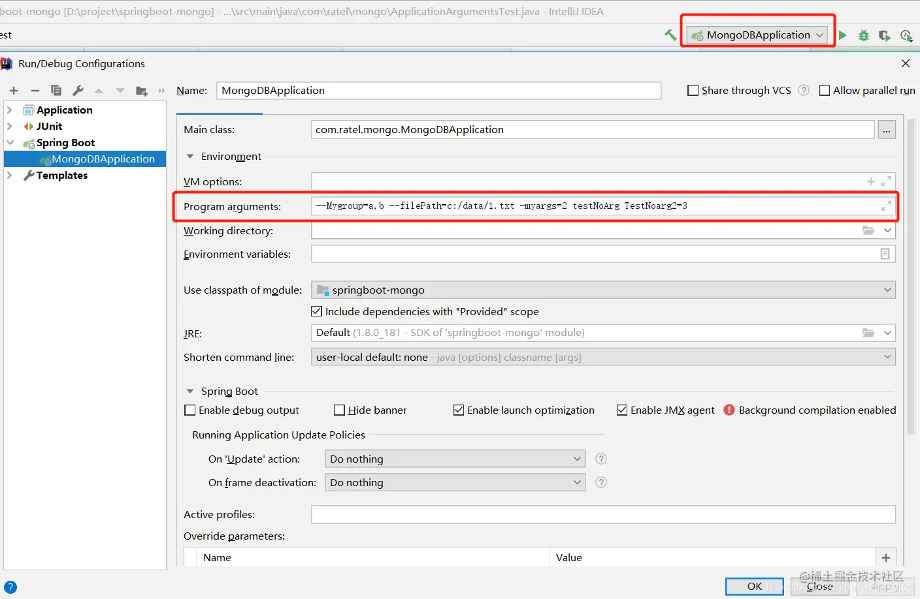Screen dimensions: 920x599
Task: Collapse the Spring Boot settings section
Action: [x=190, y=391]
